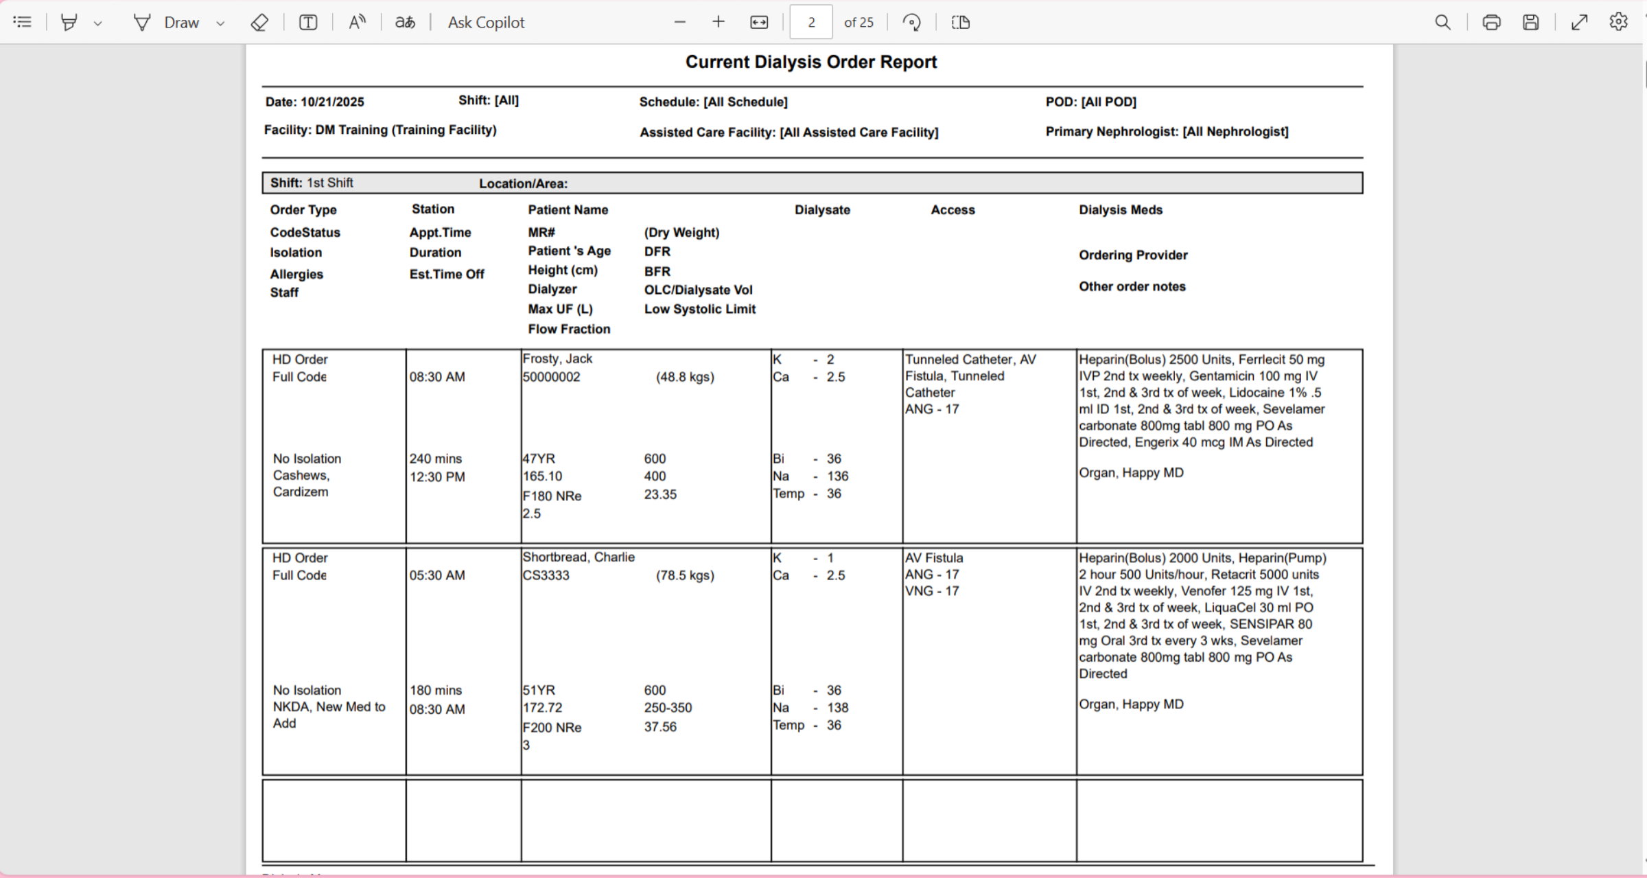Print the dialysis report
The height and width of the screenshot is (878, 1647).
pyautogui.click(x=1491, y=22)
